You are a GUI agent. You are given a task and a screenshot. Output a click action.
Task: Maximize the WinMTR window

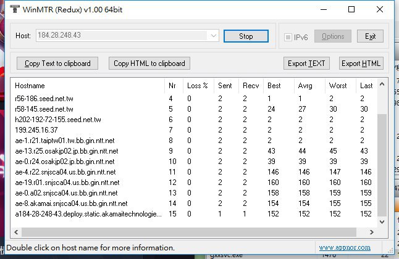(x=351, y=9)
